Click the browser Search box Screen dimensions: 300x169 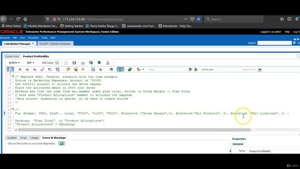click(x=234, y=19)
